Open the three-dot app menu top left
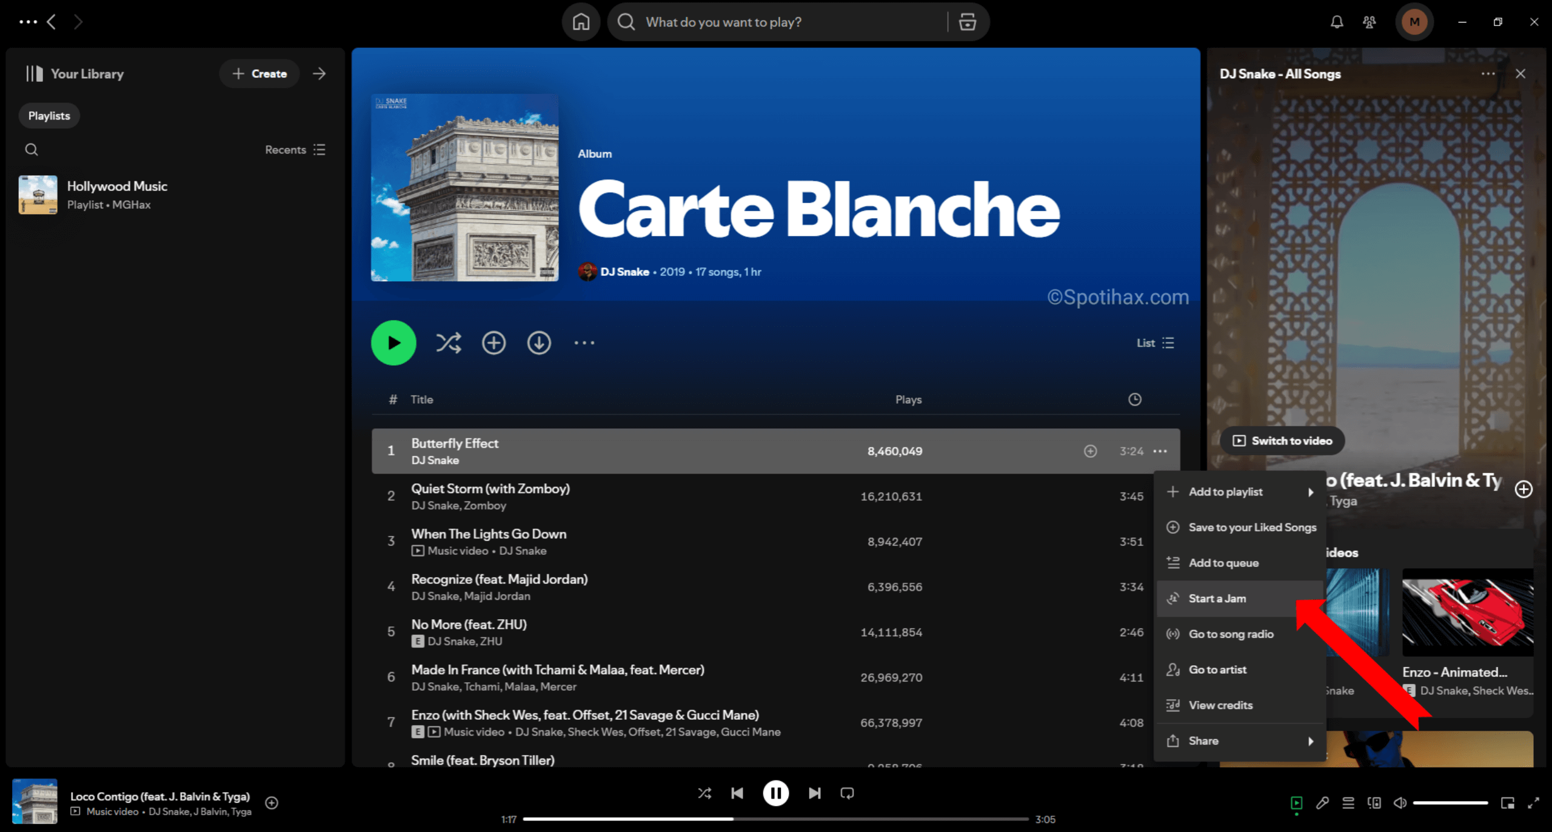The image size is (1552, 832). 28,22
